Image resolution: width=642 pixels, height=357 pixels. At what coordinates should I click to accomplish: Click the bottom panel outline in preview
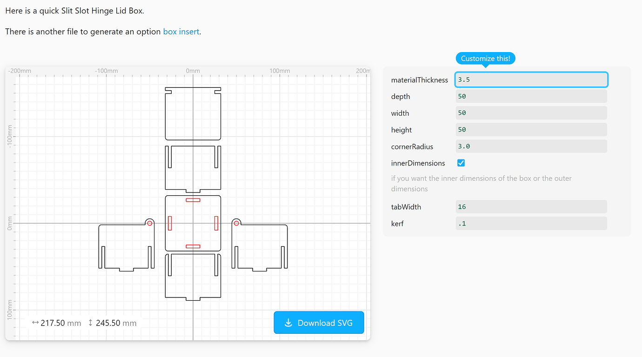pyautogui.click(x=193, y=277)
